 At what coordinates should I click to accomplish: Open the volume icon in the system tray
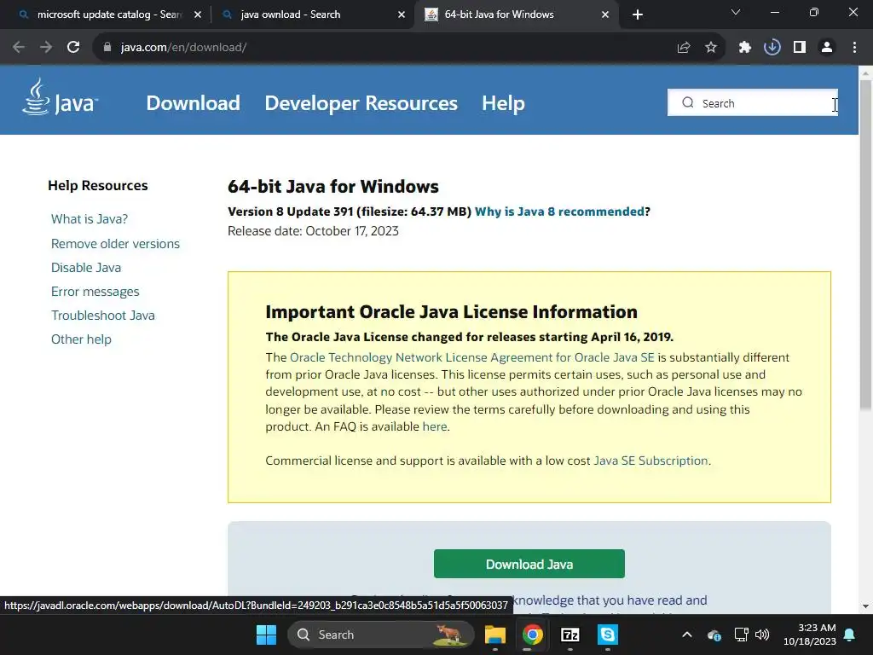[x=762, y=635]
